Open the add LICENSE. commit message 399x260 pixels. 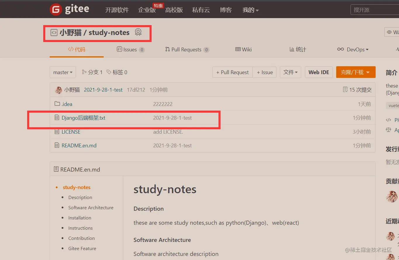(x=168, y=132)
